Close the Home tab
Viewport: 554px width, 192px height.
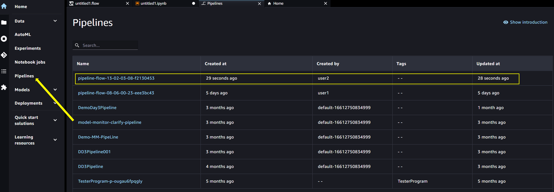tap(325, 3)
